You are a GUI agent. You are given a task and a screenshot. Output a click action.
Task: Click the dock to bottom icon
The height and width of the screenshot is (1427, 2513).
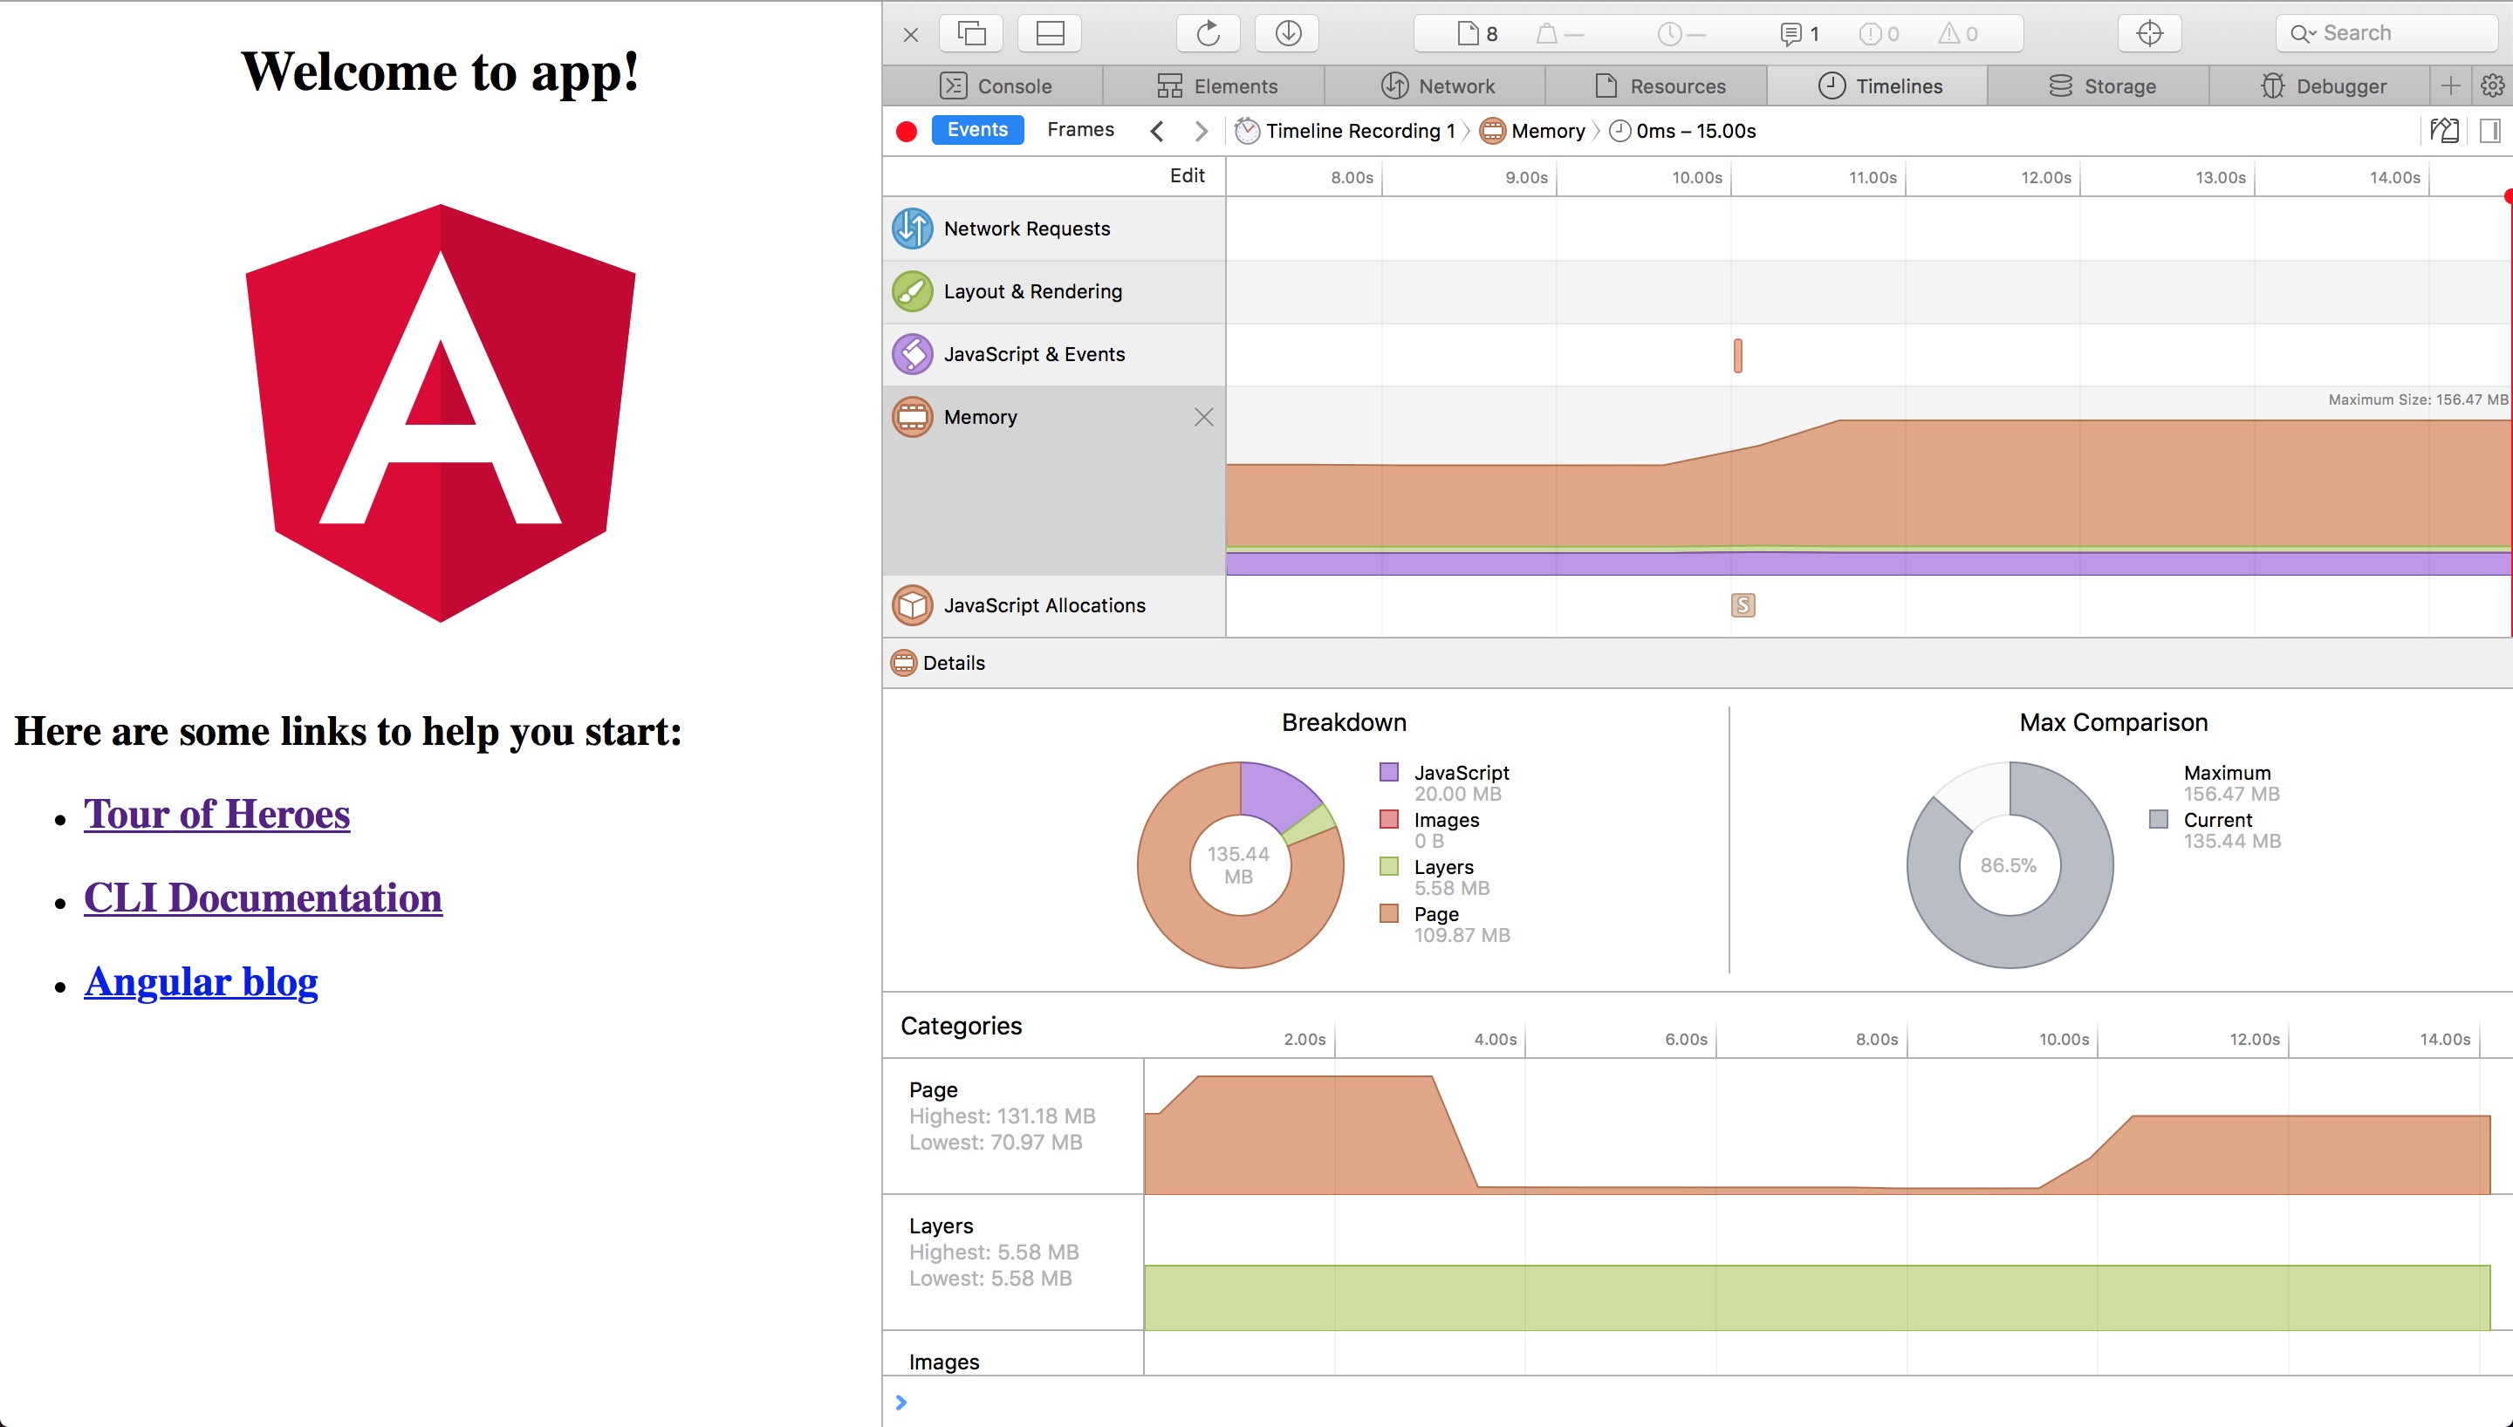1049,33
